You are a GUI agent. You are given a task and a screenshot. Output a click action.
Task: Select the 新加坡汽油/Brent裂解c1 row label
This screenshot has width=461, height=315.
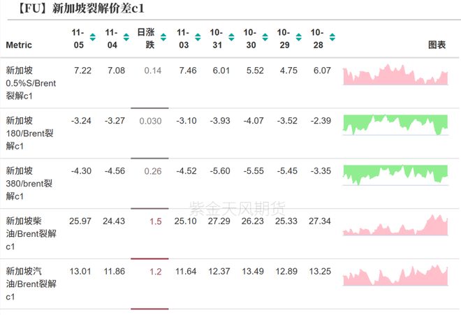tap(31, 284)
